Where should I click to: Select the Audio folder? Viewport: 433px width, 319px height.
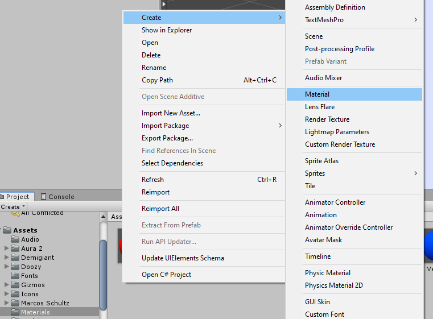pos(30,239)
